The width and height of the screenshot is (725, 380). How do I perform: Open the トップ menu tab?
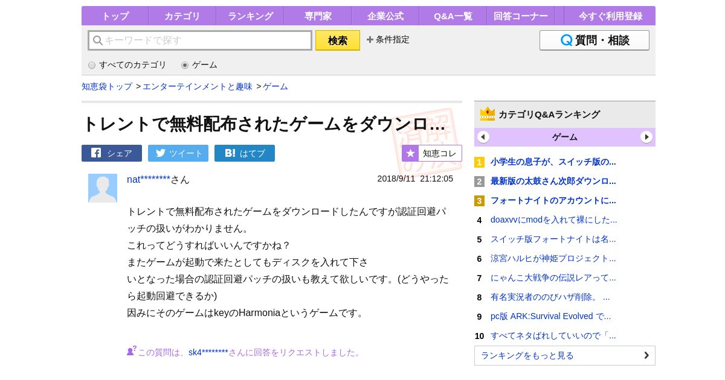115,16
